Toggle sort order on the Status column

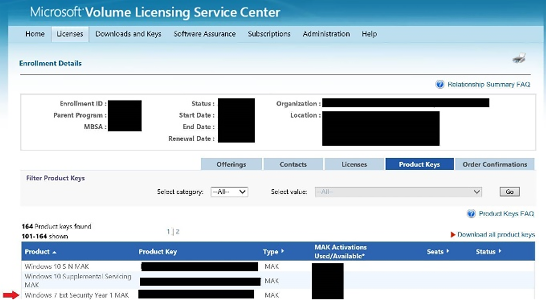click(499, 251)
